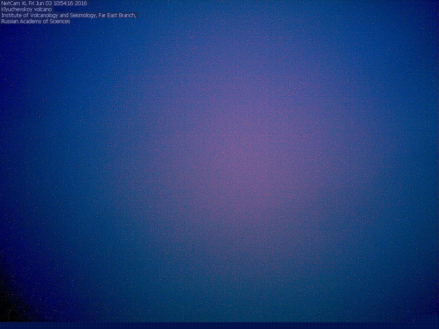Click the NetCam XL timestamp overlay line
Image resolution: width=439 pixels, height=329 pixels.
[x=44, y=3]
